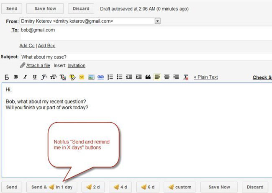Send and remind in 4 d
Screen dimensions: 272x193
pos(120,187)
